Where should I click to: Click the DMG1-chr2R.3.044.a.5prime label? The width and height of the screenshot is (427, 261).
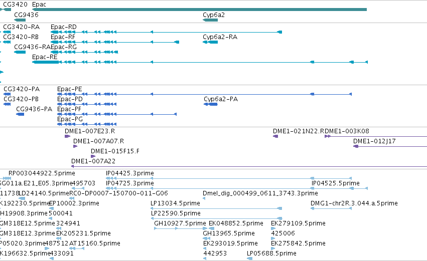354,203
